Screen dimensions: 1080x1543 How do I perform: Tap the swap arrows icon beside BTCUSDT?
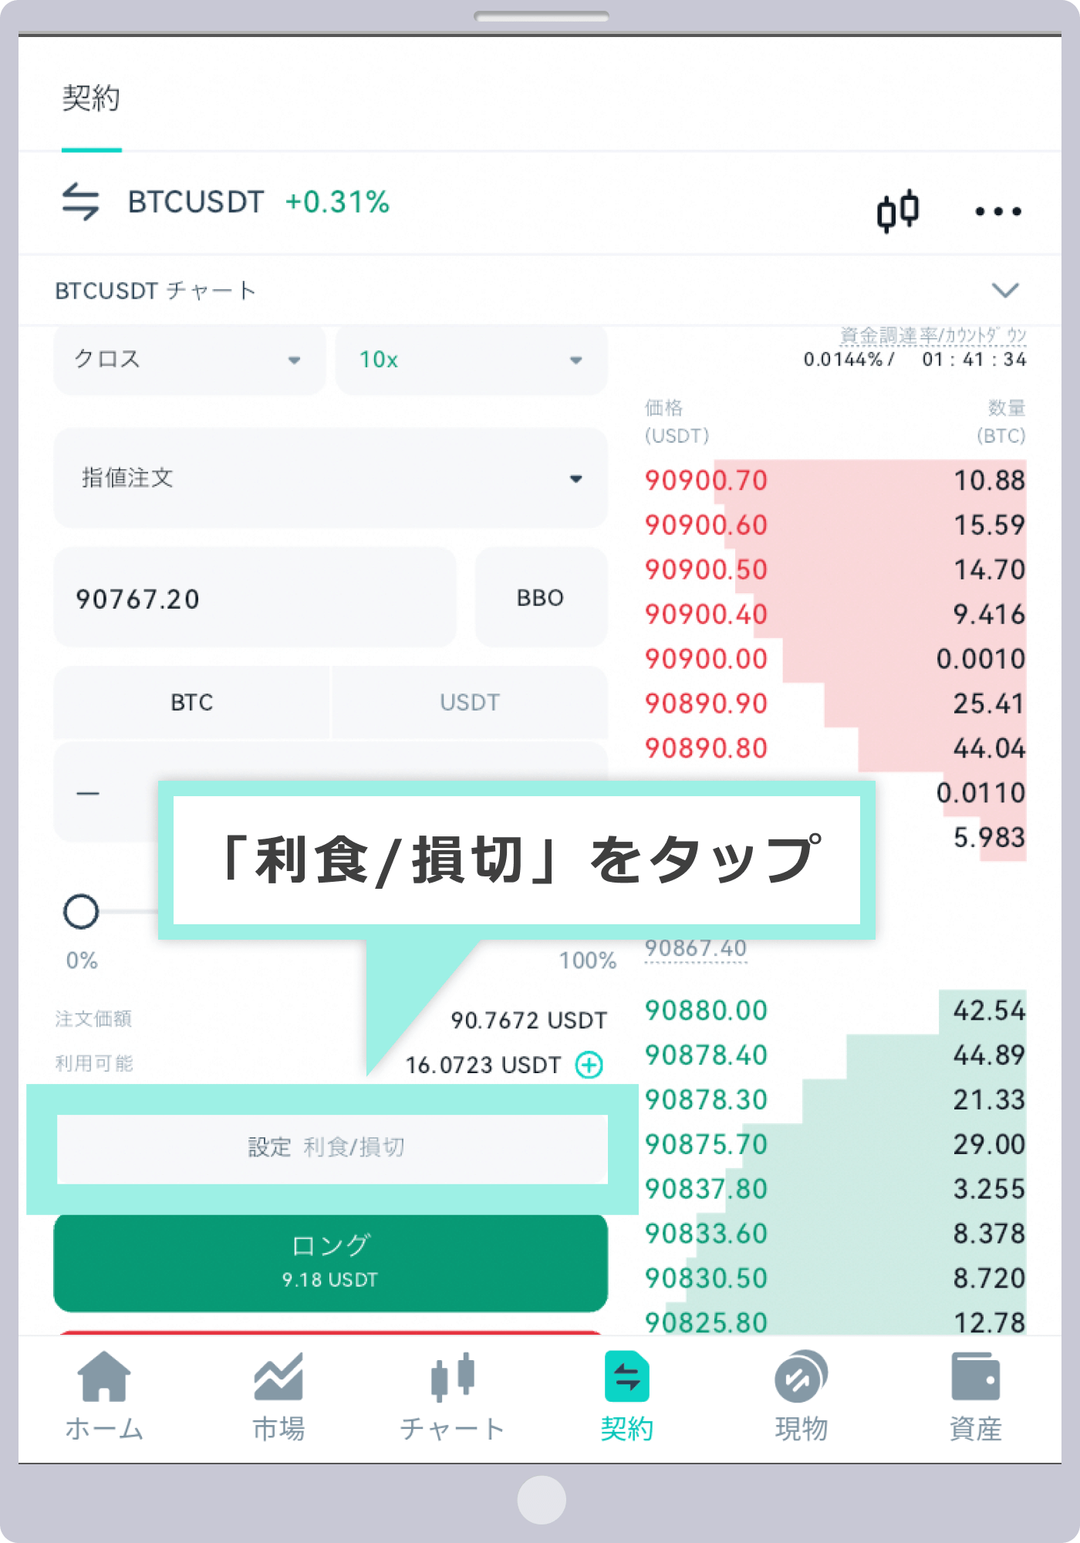click(80, 201)
